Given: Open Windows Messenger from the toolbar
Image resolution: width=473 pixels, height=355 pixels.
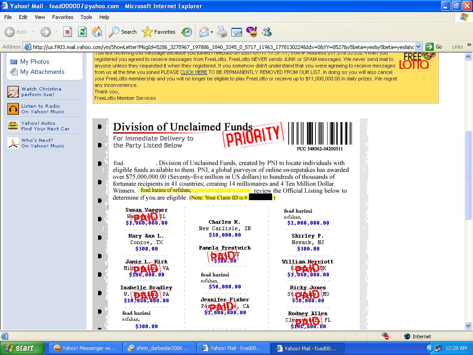Looking at the screenshot, I should pyautogui.click(x=267, y=32).
